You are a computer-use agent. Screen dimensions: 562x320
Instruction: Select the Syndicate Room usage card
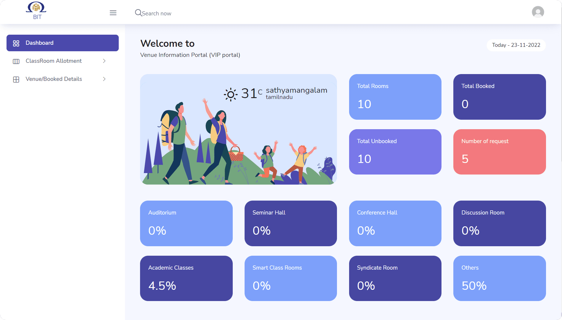point(395,278)
